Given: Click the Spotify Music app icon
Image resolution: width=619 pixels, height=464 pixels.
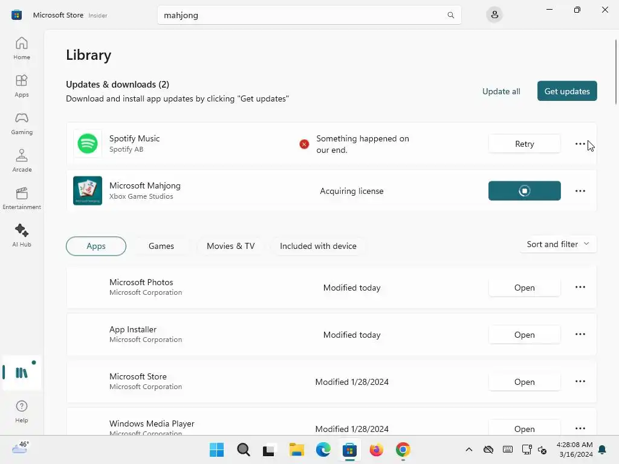Looking at the screenshot, I should 88,143.
